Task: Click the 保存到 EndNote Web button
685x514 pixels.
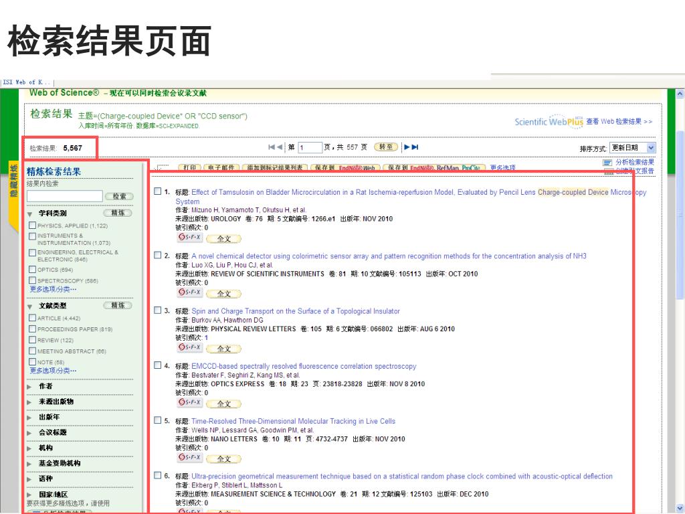Action: [x=345, y=168]
